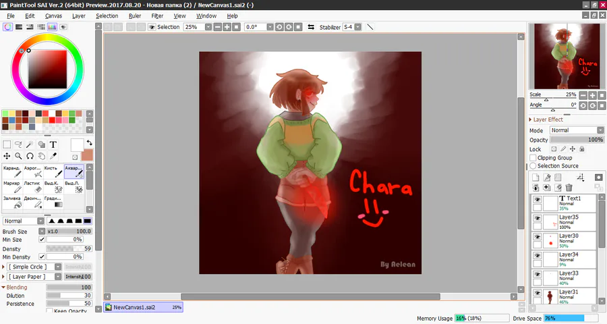607x324 pixels.
Task: Select the Selection Source radio button
Action: (x=533, y=166)
